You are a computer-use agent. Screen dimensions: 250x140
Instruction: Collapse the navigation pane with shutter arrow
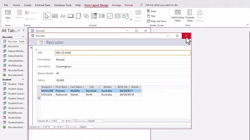(x=24, y=30)
